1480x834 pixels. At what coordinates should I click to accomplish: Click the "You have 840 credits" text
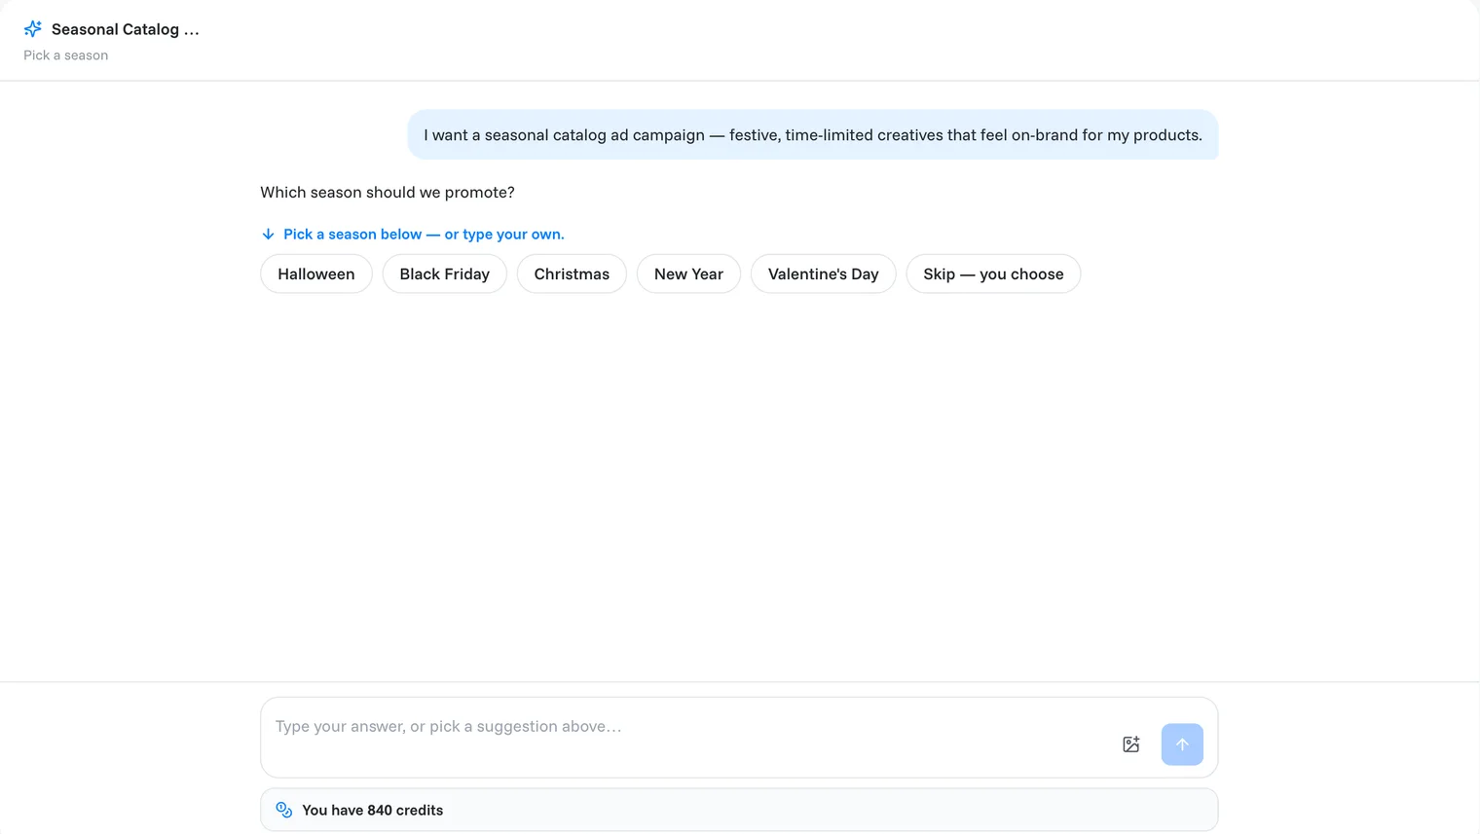pyautogui.click(x=372, y=810)
